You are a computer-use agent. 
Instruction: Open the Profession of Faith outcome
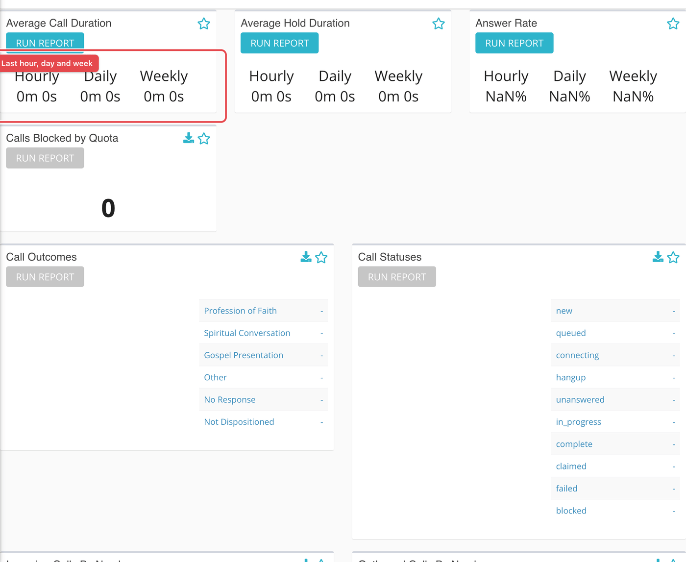click(x=264, y=311)
